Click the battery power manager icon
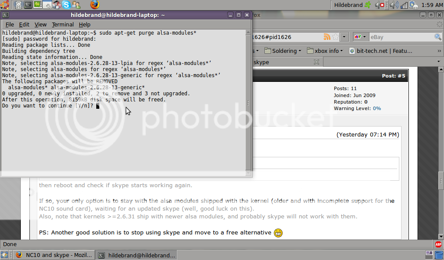444x260 pixels. point(413,5)
